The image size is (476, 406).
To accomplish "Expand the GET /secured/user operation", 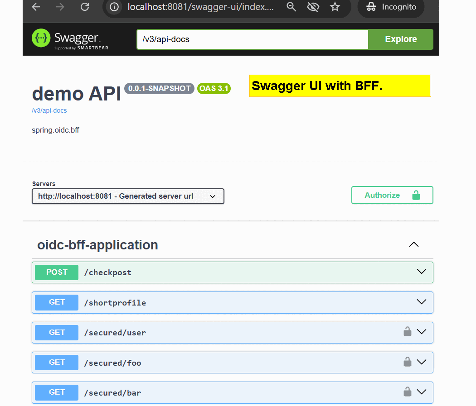I will click(x=422, y=332).
